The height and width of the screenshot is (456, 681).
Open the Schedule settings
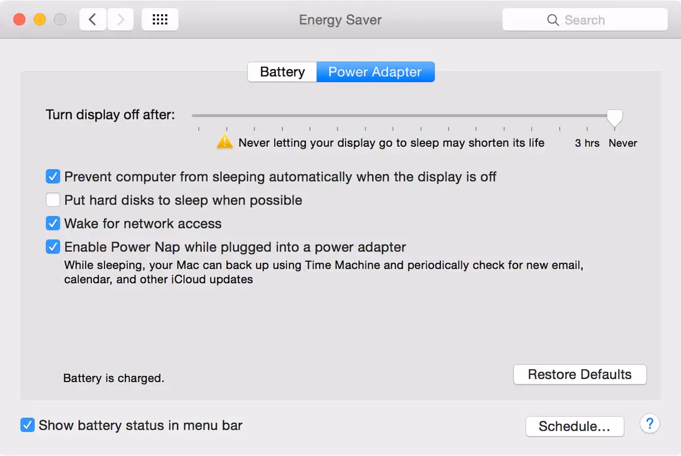(574, 426)
